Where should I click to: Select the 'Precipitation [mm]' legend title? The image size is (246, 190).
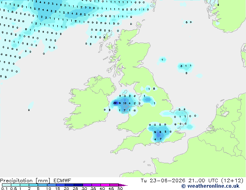point(25,181)
